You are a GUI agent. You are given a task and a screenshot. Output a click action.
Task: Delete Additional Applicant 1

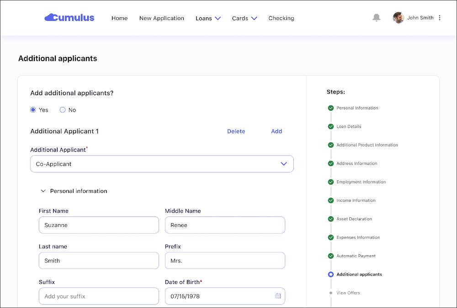click(x=236, y=131)
